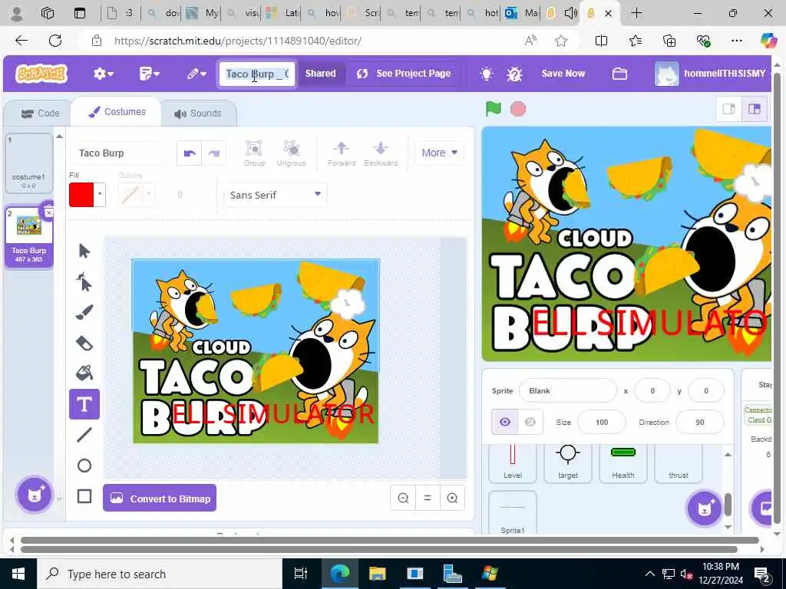Open the Tutorials lightbulb icon
Viewport: 786px width, 589px height.
pos(486,74)
